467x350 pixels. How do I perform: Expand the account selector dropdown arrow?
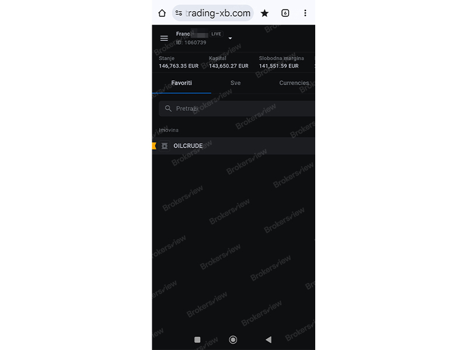point(230,38)
